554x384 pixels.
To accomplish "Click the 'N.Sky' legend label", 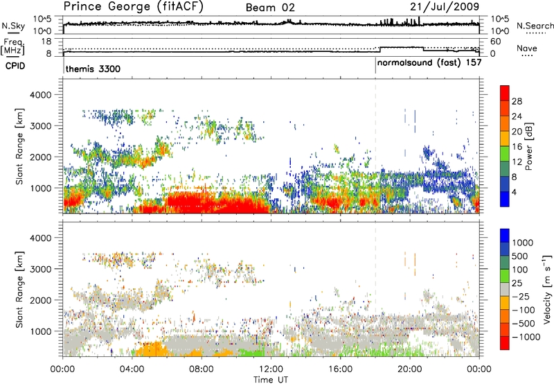I will [x=13, y=26].
